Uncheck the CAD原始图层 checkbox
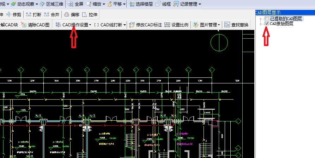Screen dimensions: 315x158 click(x=267, y=24)
